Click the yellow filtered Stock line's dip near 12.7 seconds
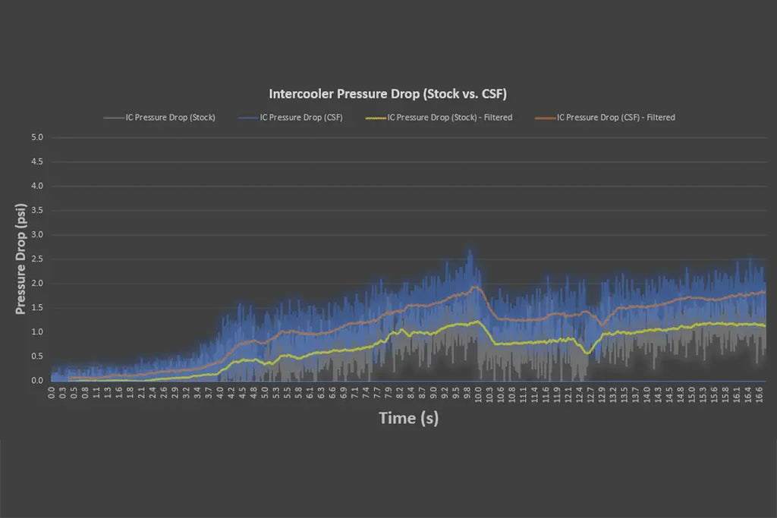777x518 pixels. (x=587, y=353)
